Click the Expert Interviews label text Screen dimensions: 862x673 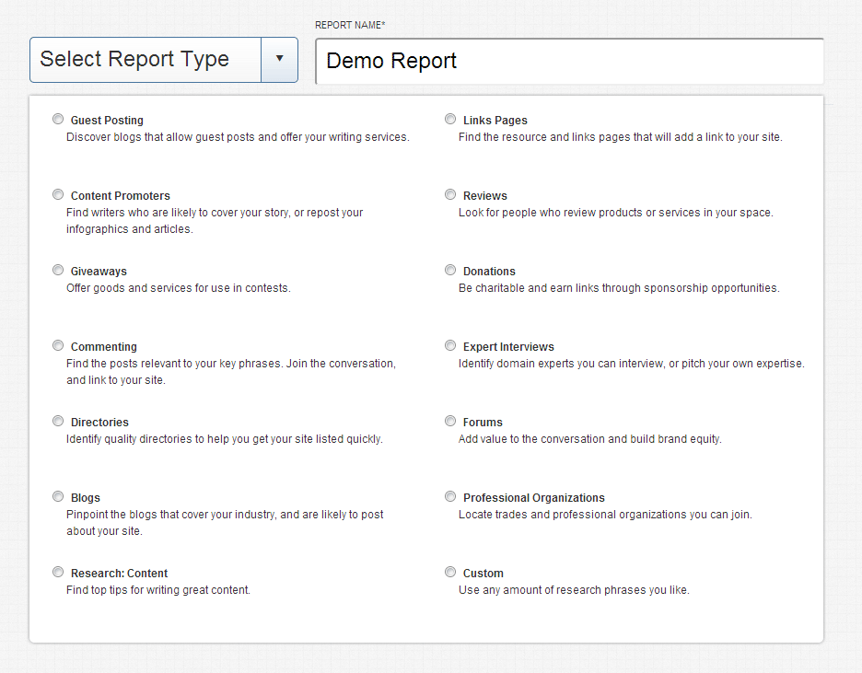click(508, 347)
